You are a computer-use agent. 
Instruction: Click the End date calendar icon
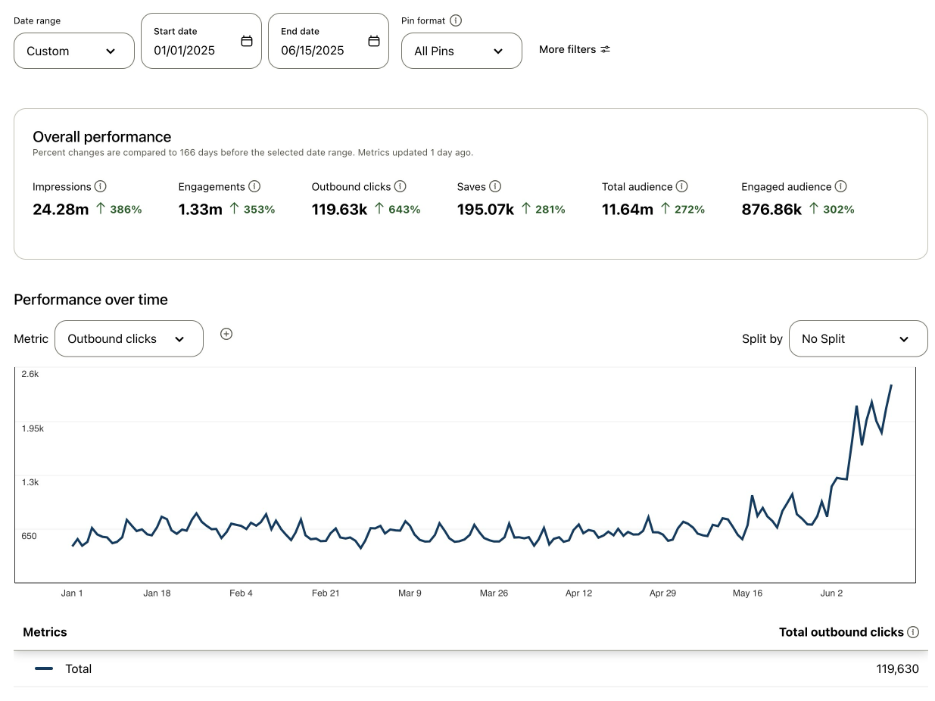click(373, 41)
